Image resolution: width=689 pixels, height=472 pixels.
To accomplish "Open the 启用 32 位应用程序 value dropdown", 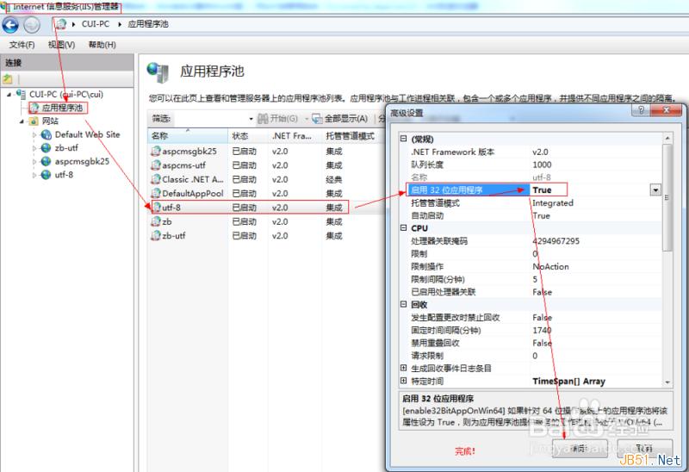I will (x=655, y=190).
